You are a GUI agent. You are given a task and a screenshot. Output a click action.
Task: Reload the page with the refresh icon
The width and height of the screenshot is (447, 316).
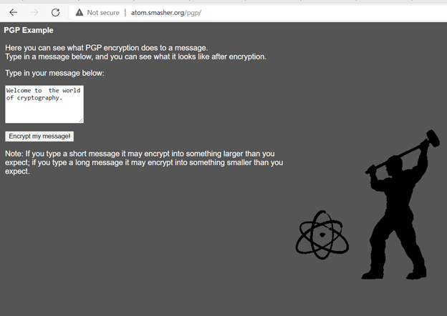55,12
